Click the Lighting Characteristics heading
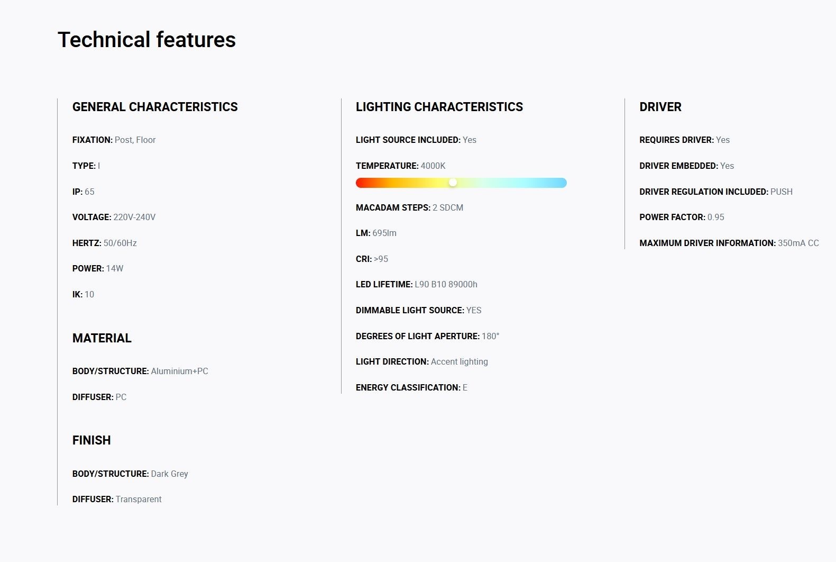The width and height of the screenshot is (836, 562). pyautogui.click(x=439, y=107)
